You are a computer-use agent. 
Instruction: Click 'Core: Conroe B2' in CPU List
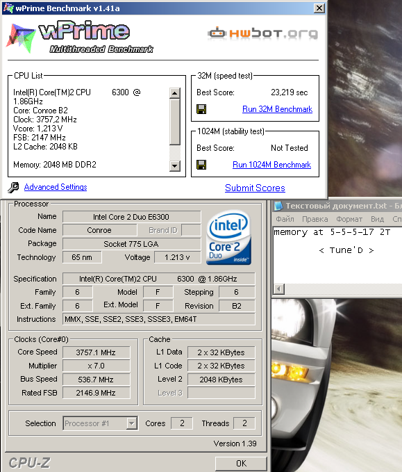(x=40, y=111)
